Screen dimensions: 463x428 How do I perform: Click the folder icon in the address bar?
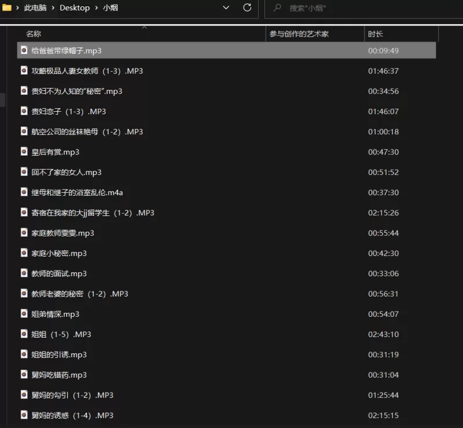[x=6, y=8]
